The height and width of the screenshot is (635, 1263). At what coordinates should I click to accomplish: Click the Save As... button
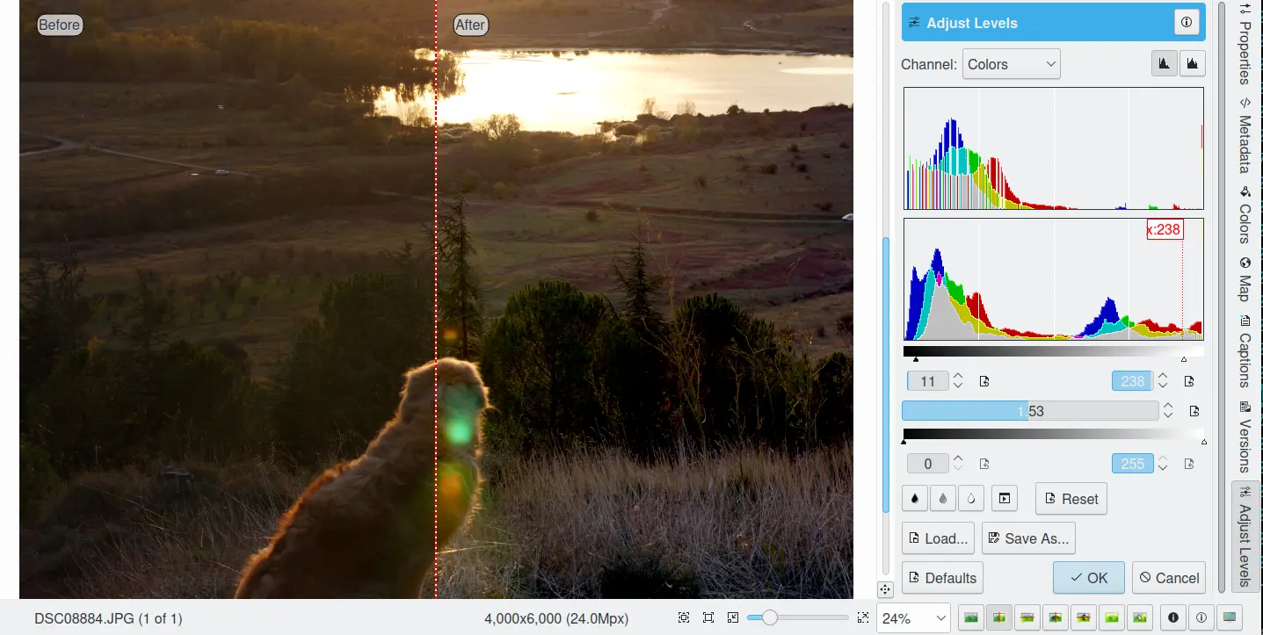1028,538
